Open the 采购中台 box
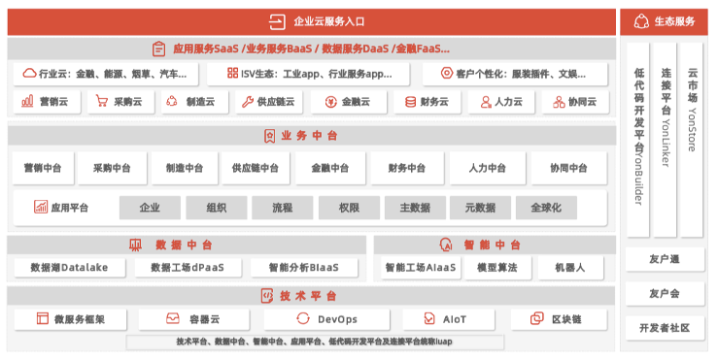This screenshot has height=360, width=718. (x=112, y=168)
